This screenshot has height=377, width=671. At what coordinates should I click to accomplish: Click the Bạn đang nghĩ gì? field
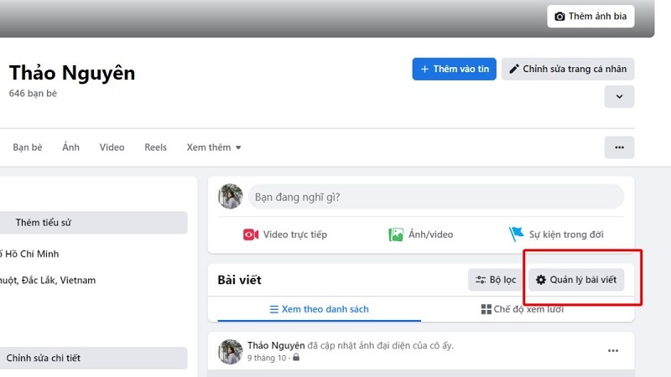(x=435, y=197)
